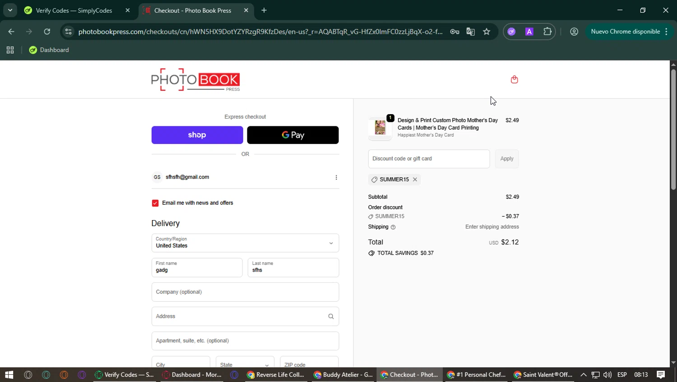This screenshot has width=677, height=382.
Task: Click the browser forward arrow
Action: (29, 32)
